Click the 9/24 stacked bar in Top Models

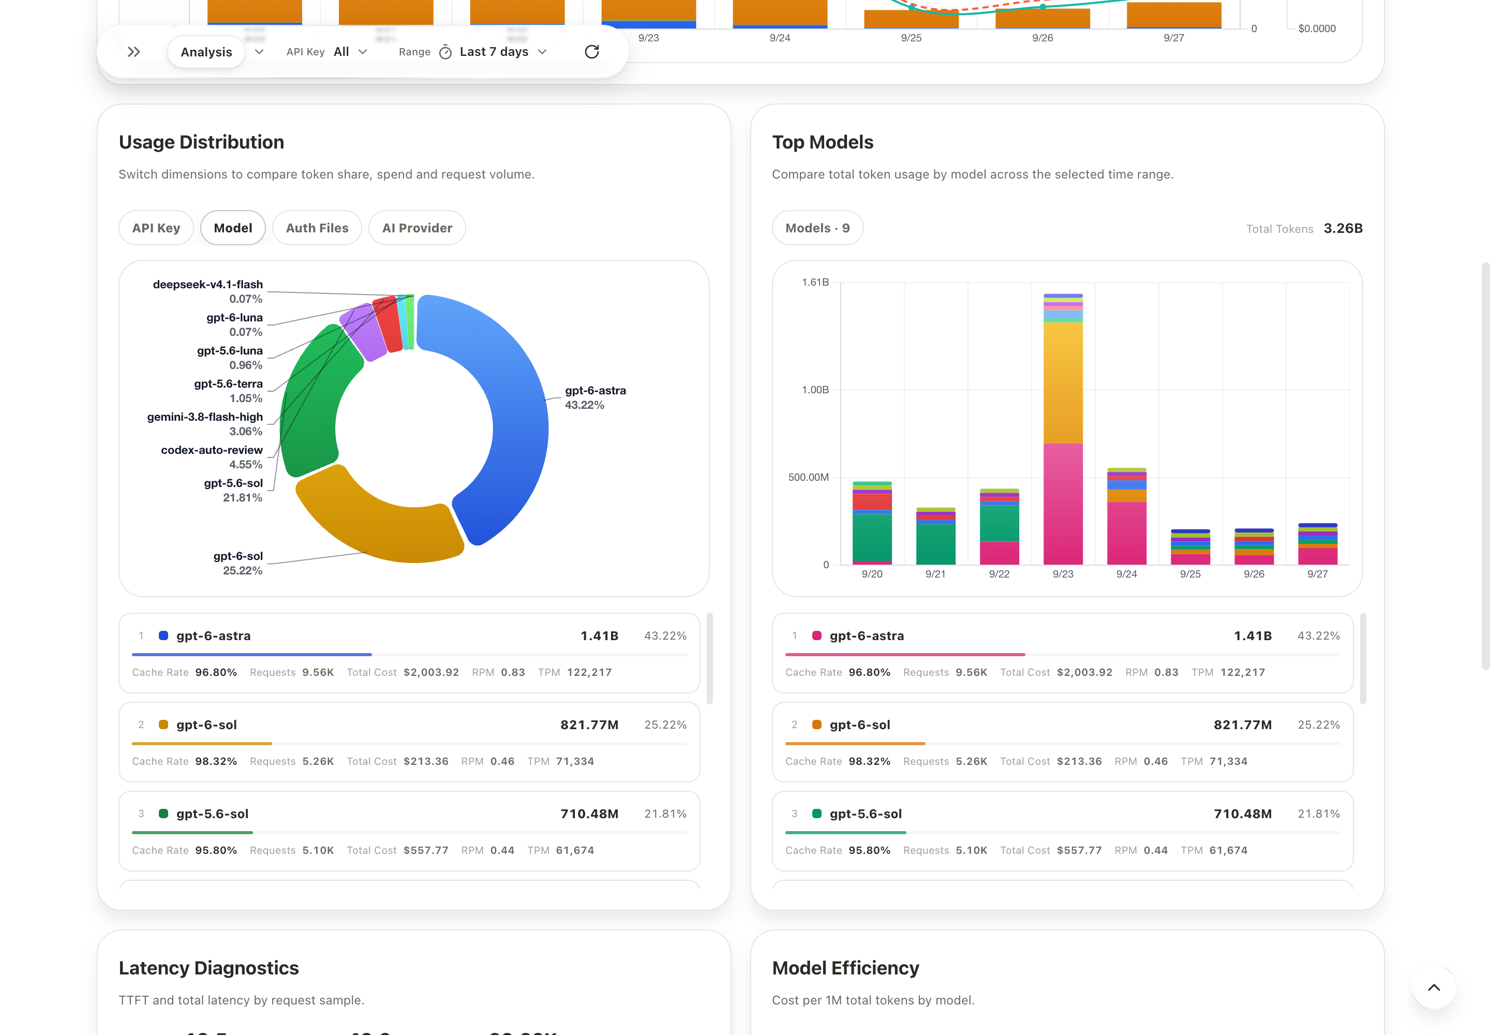(1126, 516)
